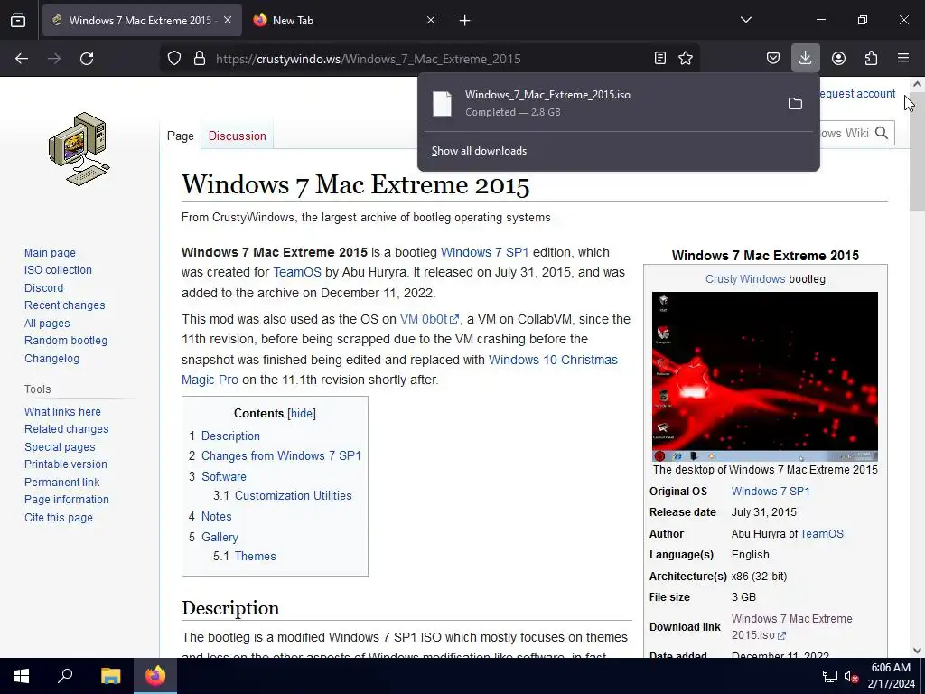Open Recent changes link
The width and height of the screenshot is (925, 694).
(65, 305)
